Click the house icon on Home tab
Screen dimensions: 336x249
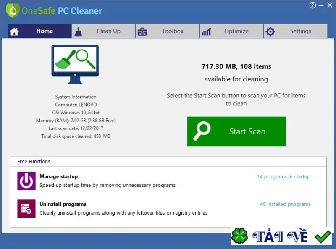pyautogui.click(x=14, y=31)
